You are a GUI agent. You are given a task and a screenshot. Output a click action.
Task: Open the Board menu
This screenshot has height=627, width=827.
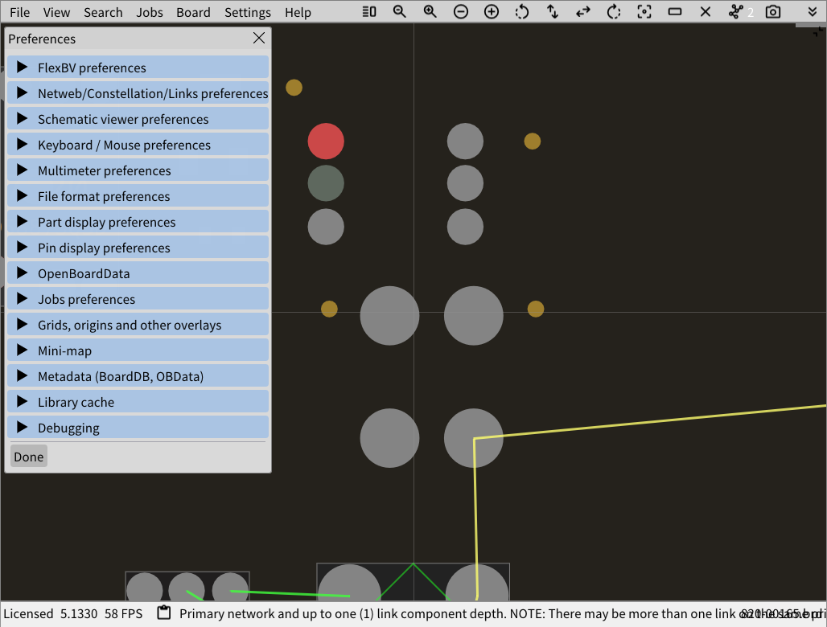click(x=193, y=12)
